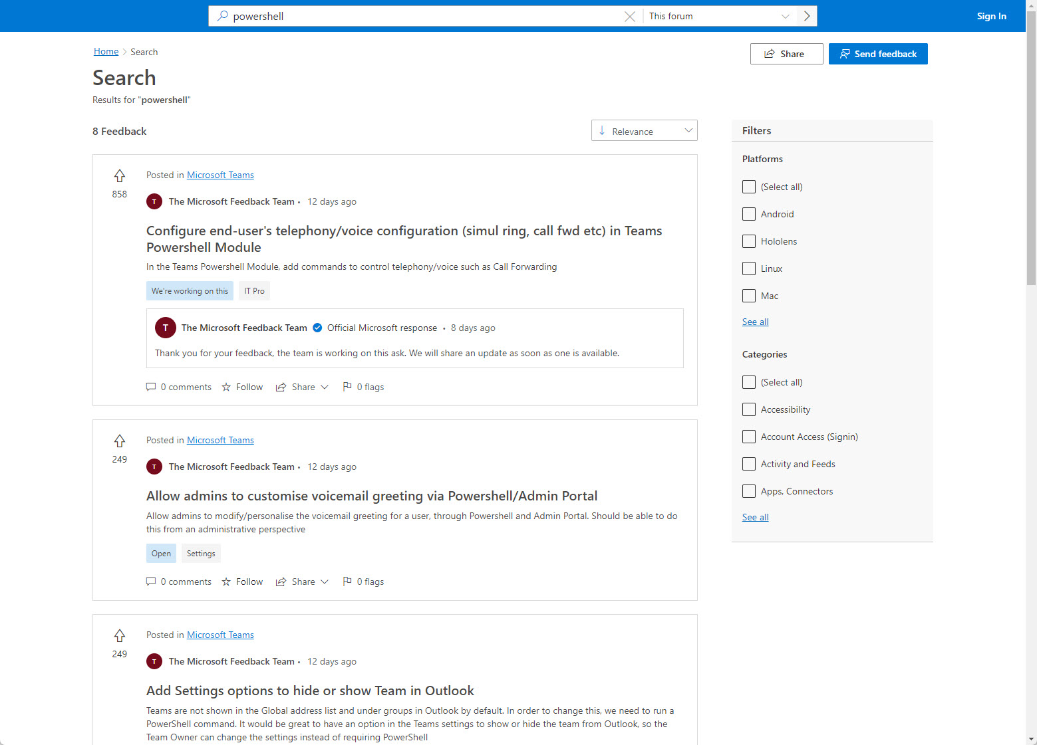Submit search with the arrow button
Image resolution: width=1037 pixels, height=745 pixels.
coord(807,17)
